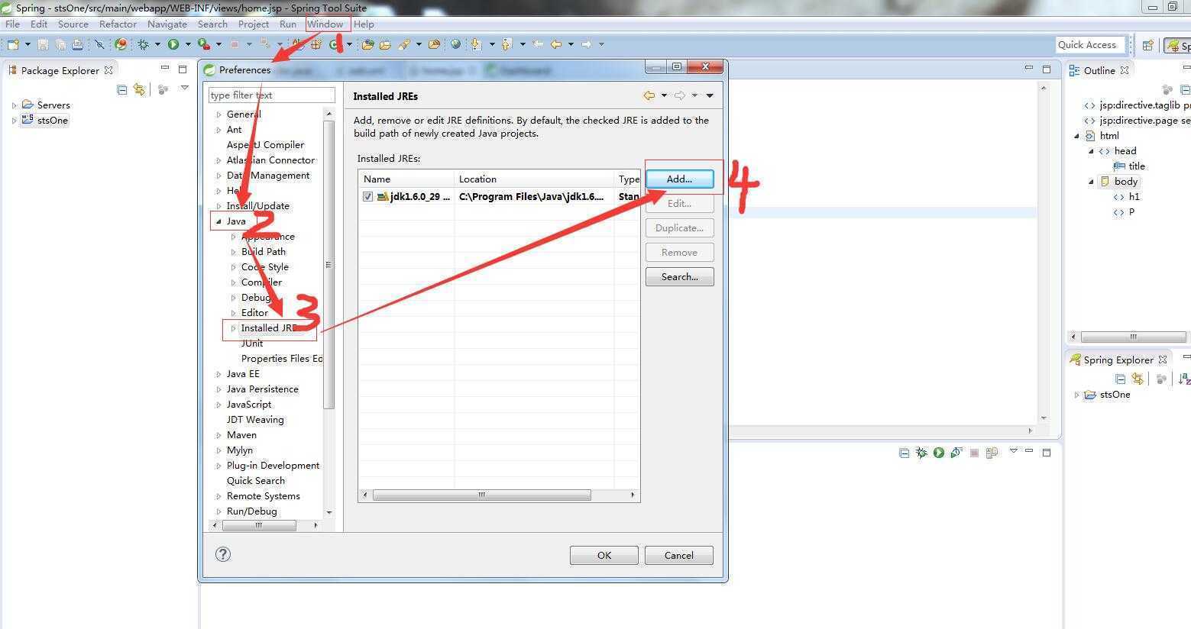Click Cancel in Preferences dialog
1191x629 pixels.
tap(678, 555)
